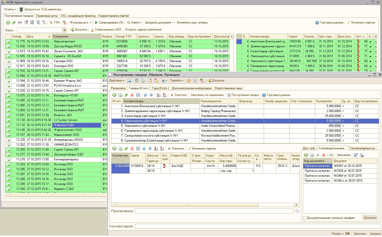Open the Действия dropdown menu
Screen dimensions: 382x237
116,80
